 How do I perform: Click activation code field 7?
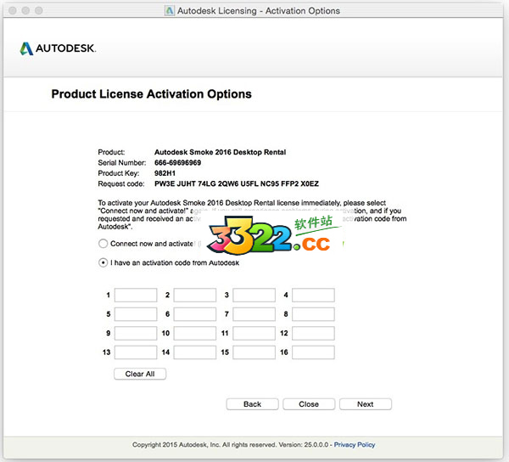click(x=255, y=314)
